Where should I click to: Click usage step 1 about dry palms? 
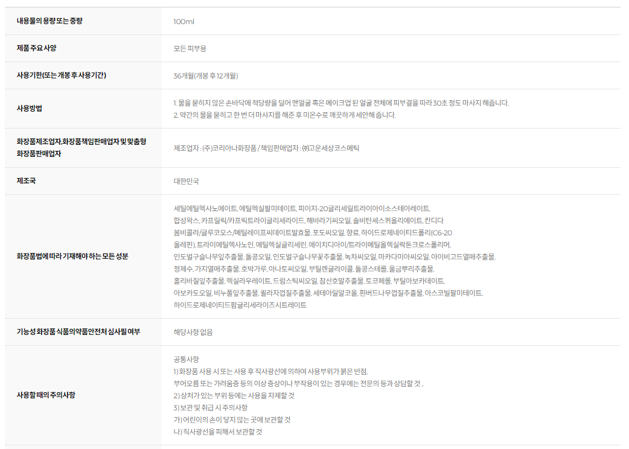[x=341, y=103]
